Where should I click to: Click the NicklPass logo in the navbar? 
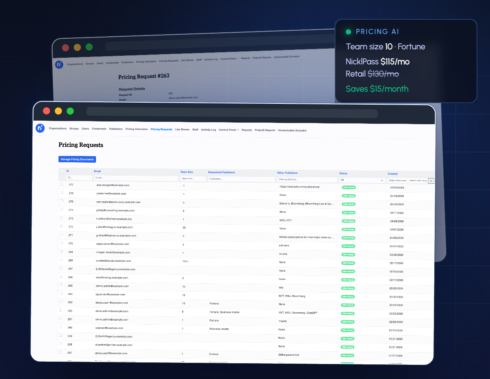point(40,128)
